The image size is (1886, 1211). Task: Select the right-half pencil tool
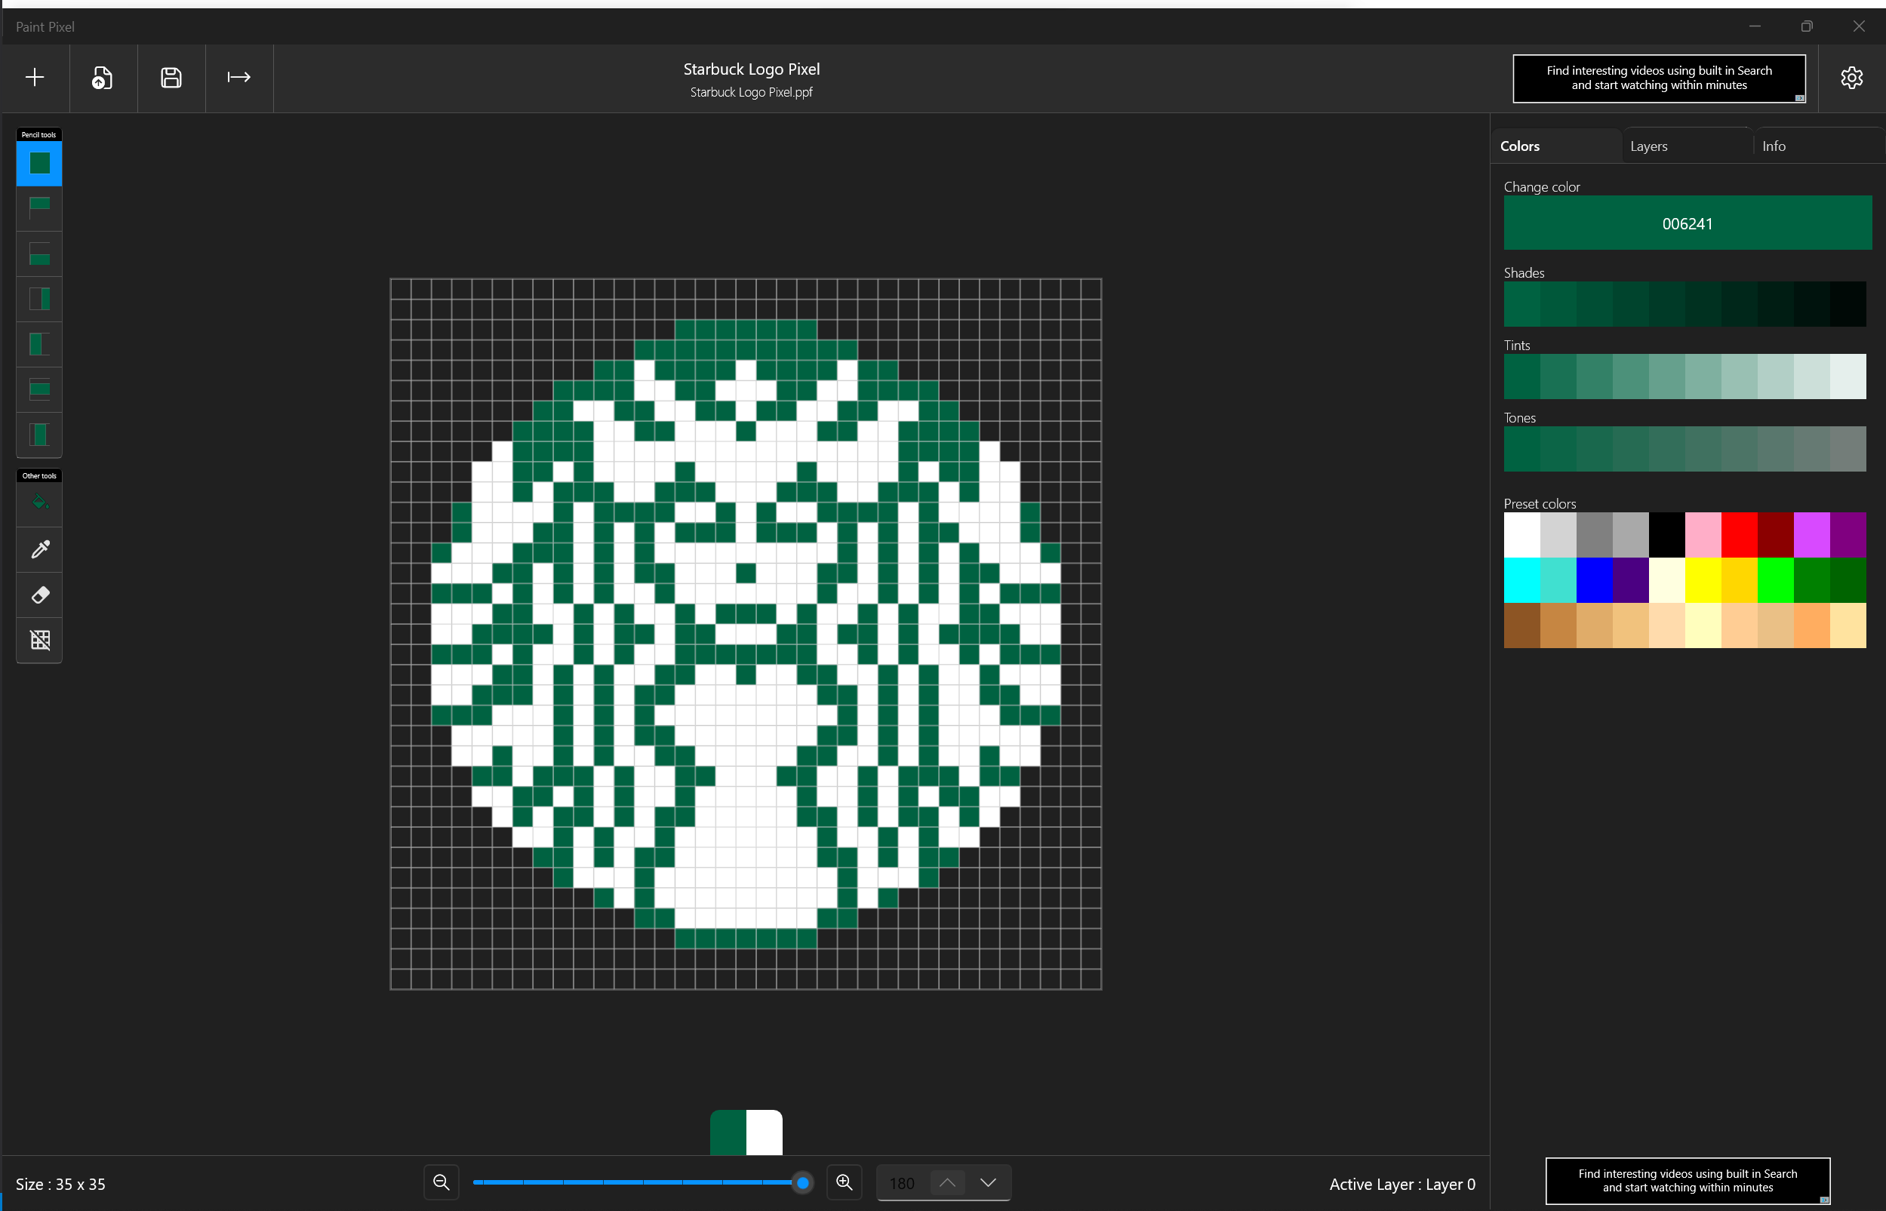coord(39,299)
